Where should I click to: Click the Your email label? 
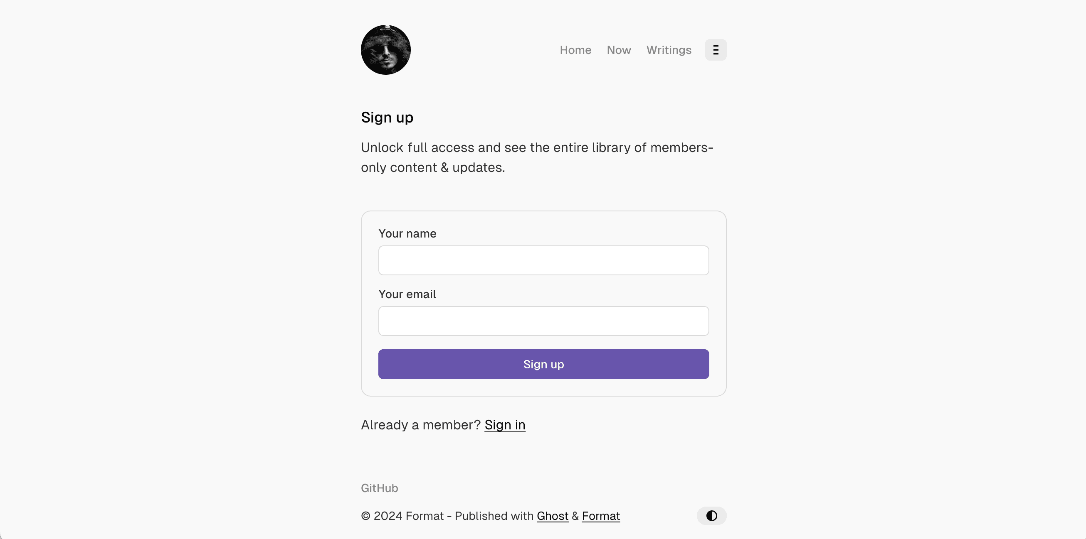tap(407, 294)
